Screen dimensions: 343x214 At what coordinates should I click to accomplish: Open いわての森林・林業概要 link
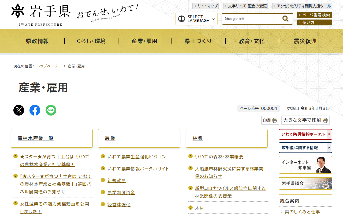pyautogui.click(x=219, y=157)
